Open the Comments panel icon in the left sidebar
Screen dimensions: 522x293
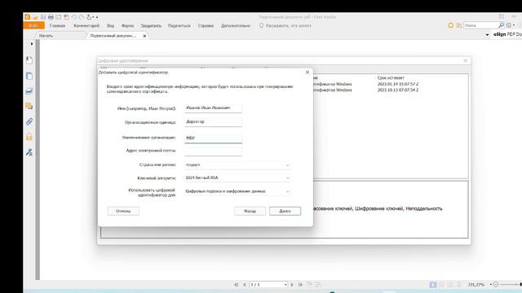click(29, 107)
